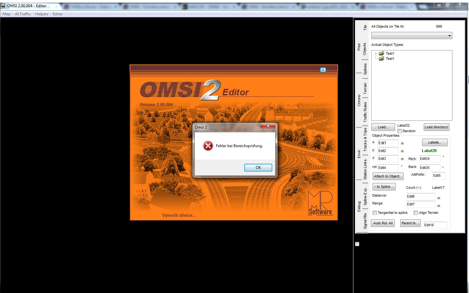Check the Align Terrain option

click(416, 213)
